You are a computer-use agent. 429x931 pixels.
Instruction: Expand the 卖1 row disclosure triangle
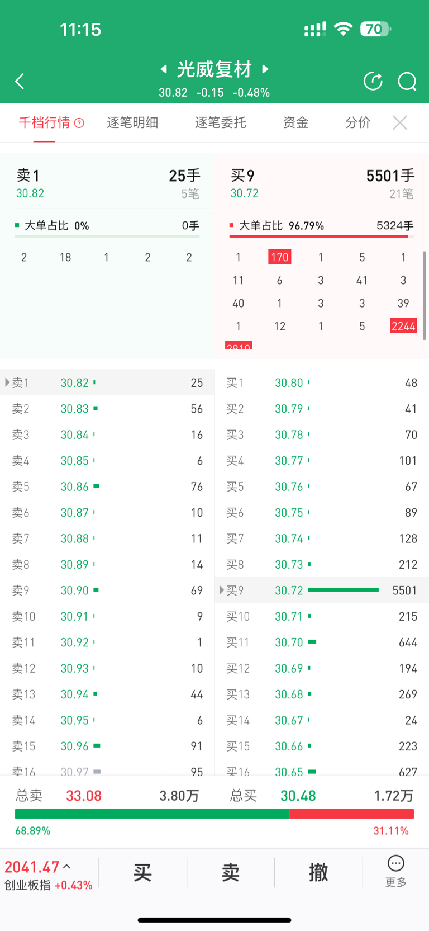point(7,382)
